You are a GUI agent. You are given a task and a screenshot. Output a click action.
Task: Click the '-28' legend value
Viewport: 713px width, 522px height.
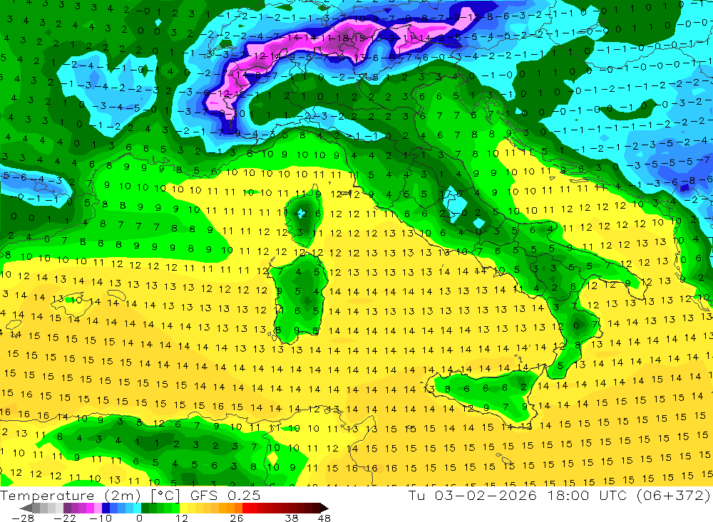(23, 518)
